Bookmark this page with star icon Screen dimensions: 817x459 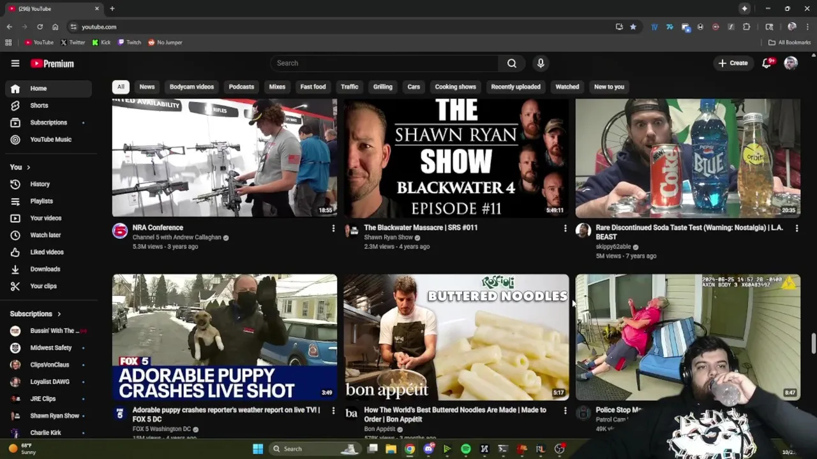click(x=633, y=27)
